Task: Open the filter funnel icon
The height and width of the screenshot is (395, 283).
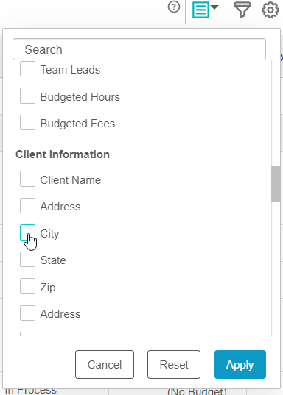Action: point(242,10)
